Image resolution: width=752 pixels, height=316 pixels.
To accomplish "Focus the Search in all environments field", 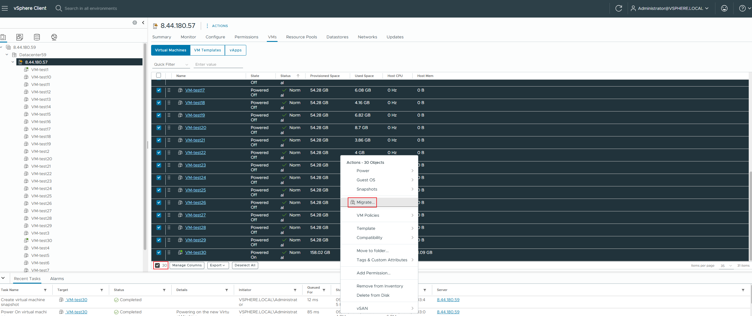I will 91,8.
